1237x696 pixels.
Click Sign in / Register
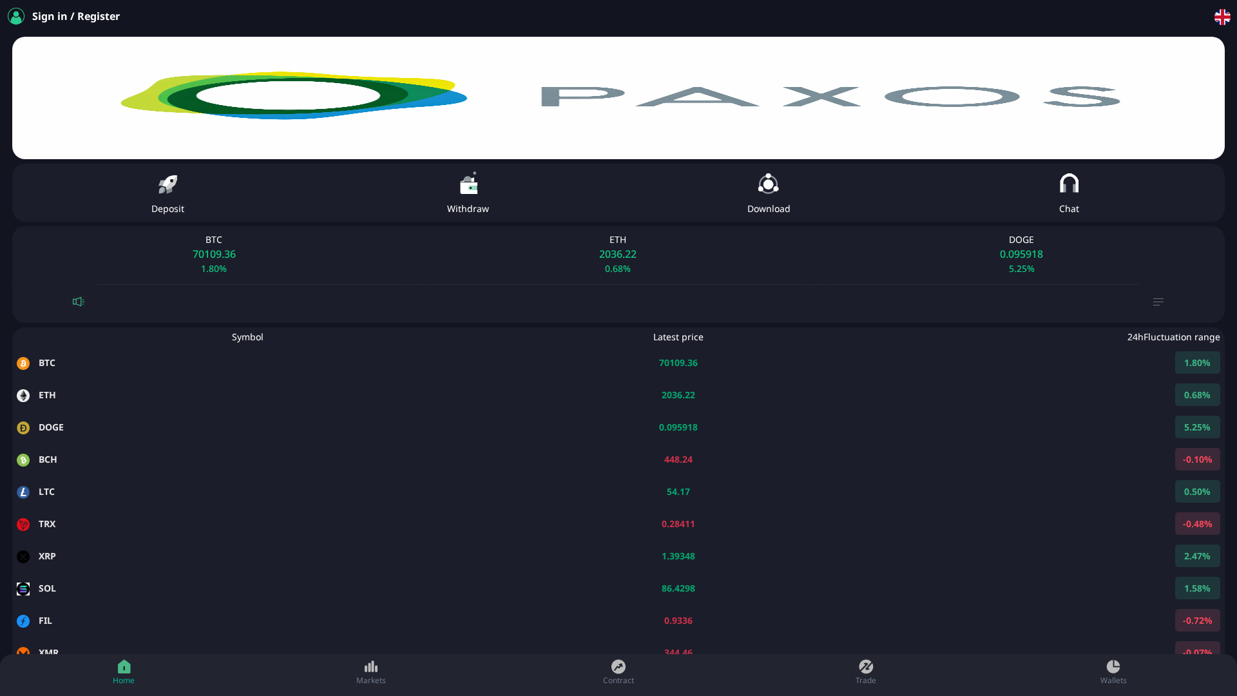[76, 16]
